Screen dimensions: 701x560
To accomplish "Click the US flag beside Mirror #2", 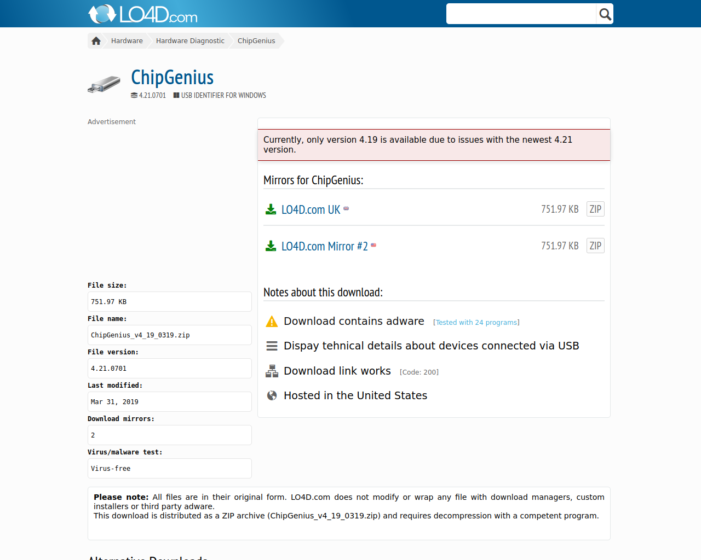I will [374, 245].
